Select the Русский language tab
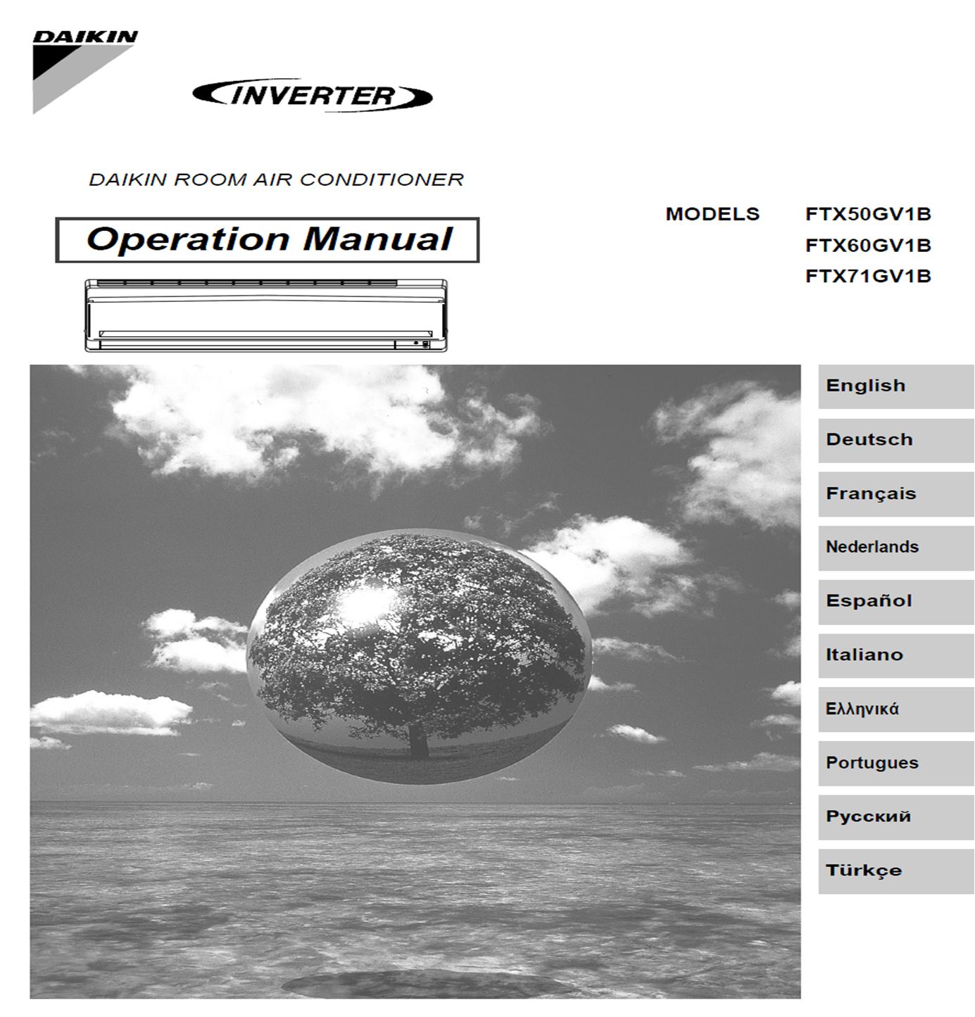 pos(895,817)
